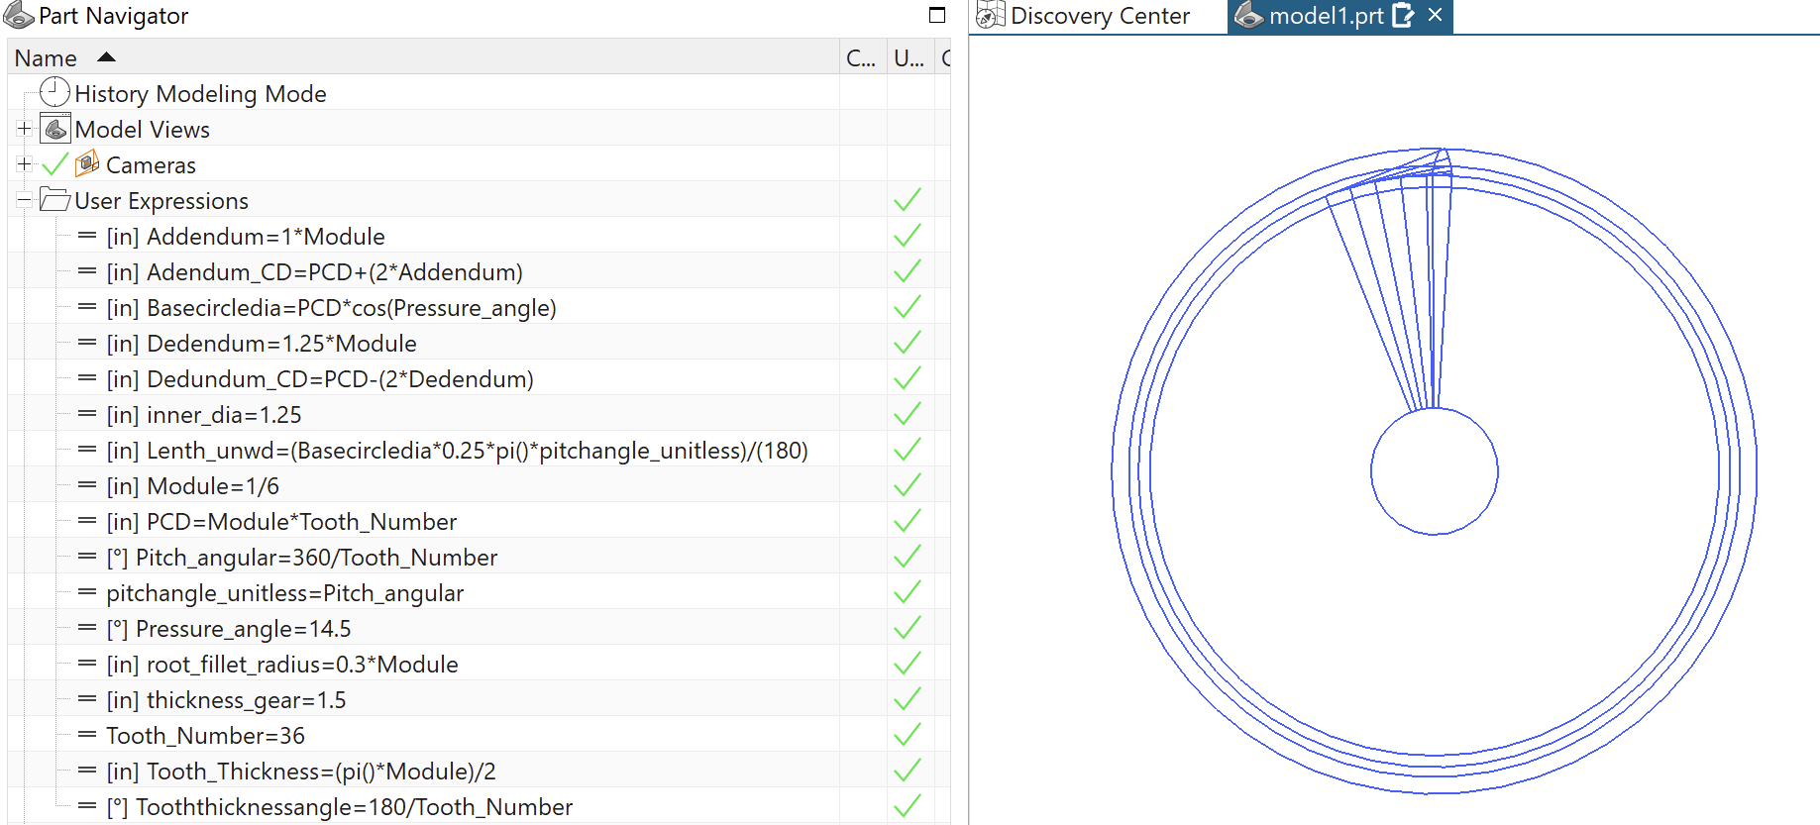Click the Part Navigator header icon
The height and width of the screenshot is (825, 1820).
tap(19, 16)
